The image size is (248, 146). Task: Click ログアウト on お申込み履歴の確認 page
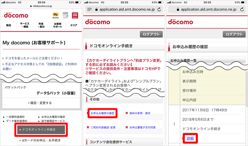(234, 34)
